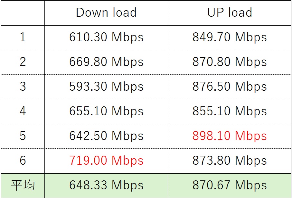Viewport: 292px width, 198px height.
Task: Click the 855.10 Mbps upload cell
Action: click(x=230, y=111)
